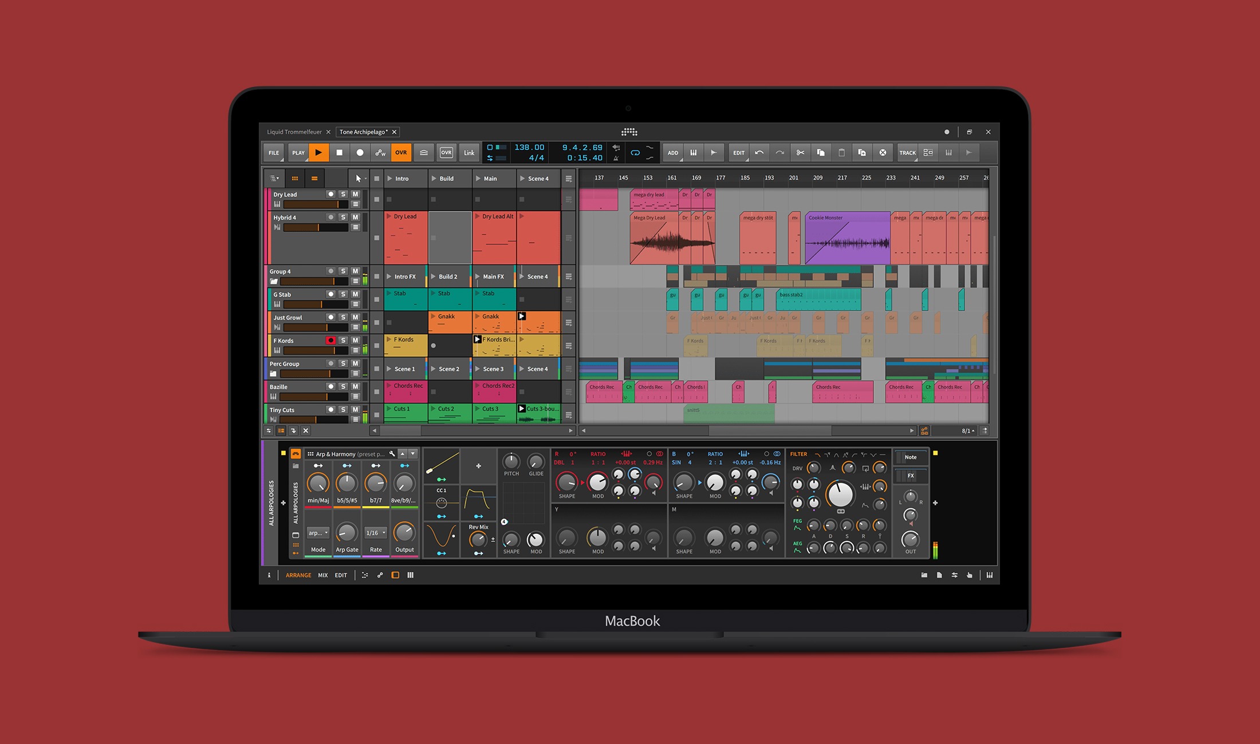Click the transport Stop button
Screen dimensions: 1260x744
pyautogui.click(x=339, y=153)
